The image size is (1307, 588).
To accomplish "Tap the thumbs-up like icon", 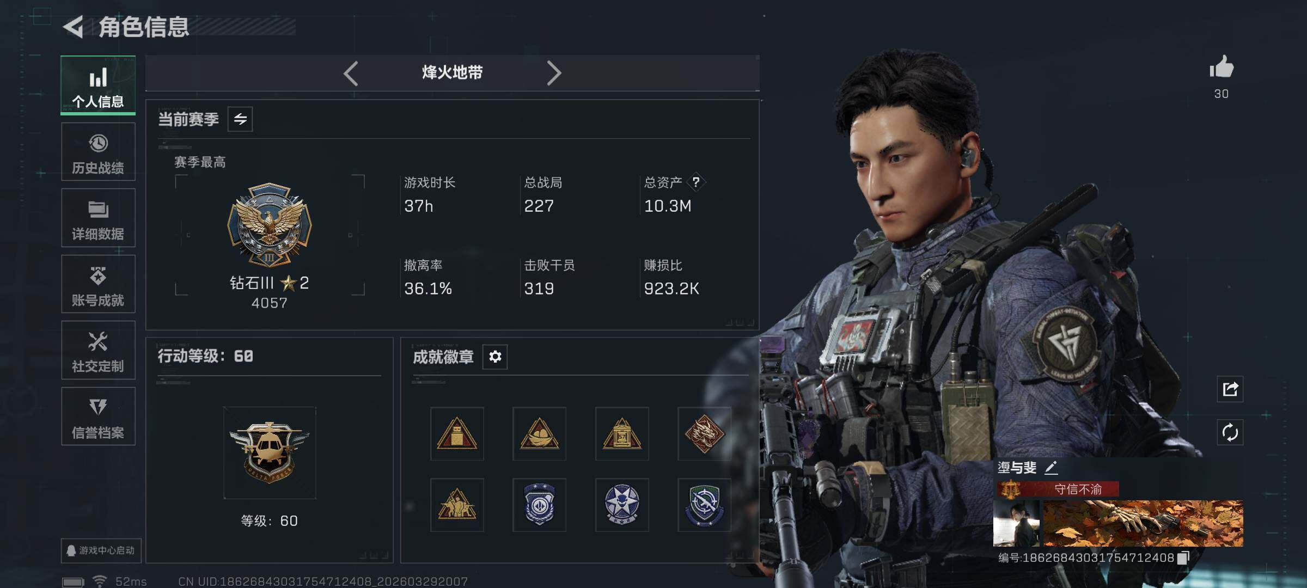I will coord(1221,68).
